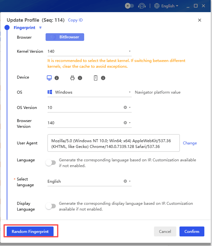212x246 pixels.
Task: Open the customer support headset icon
Action: coord(142,6)
